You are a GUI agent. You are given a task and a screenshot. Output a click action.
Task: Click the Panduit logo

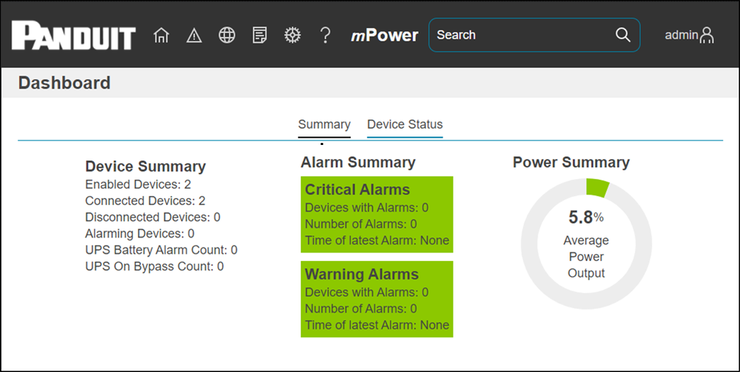tap(74, 36)
